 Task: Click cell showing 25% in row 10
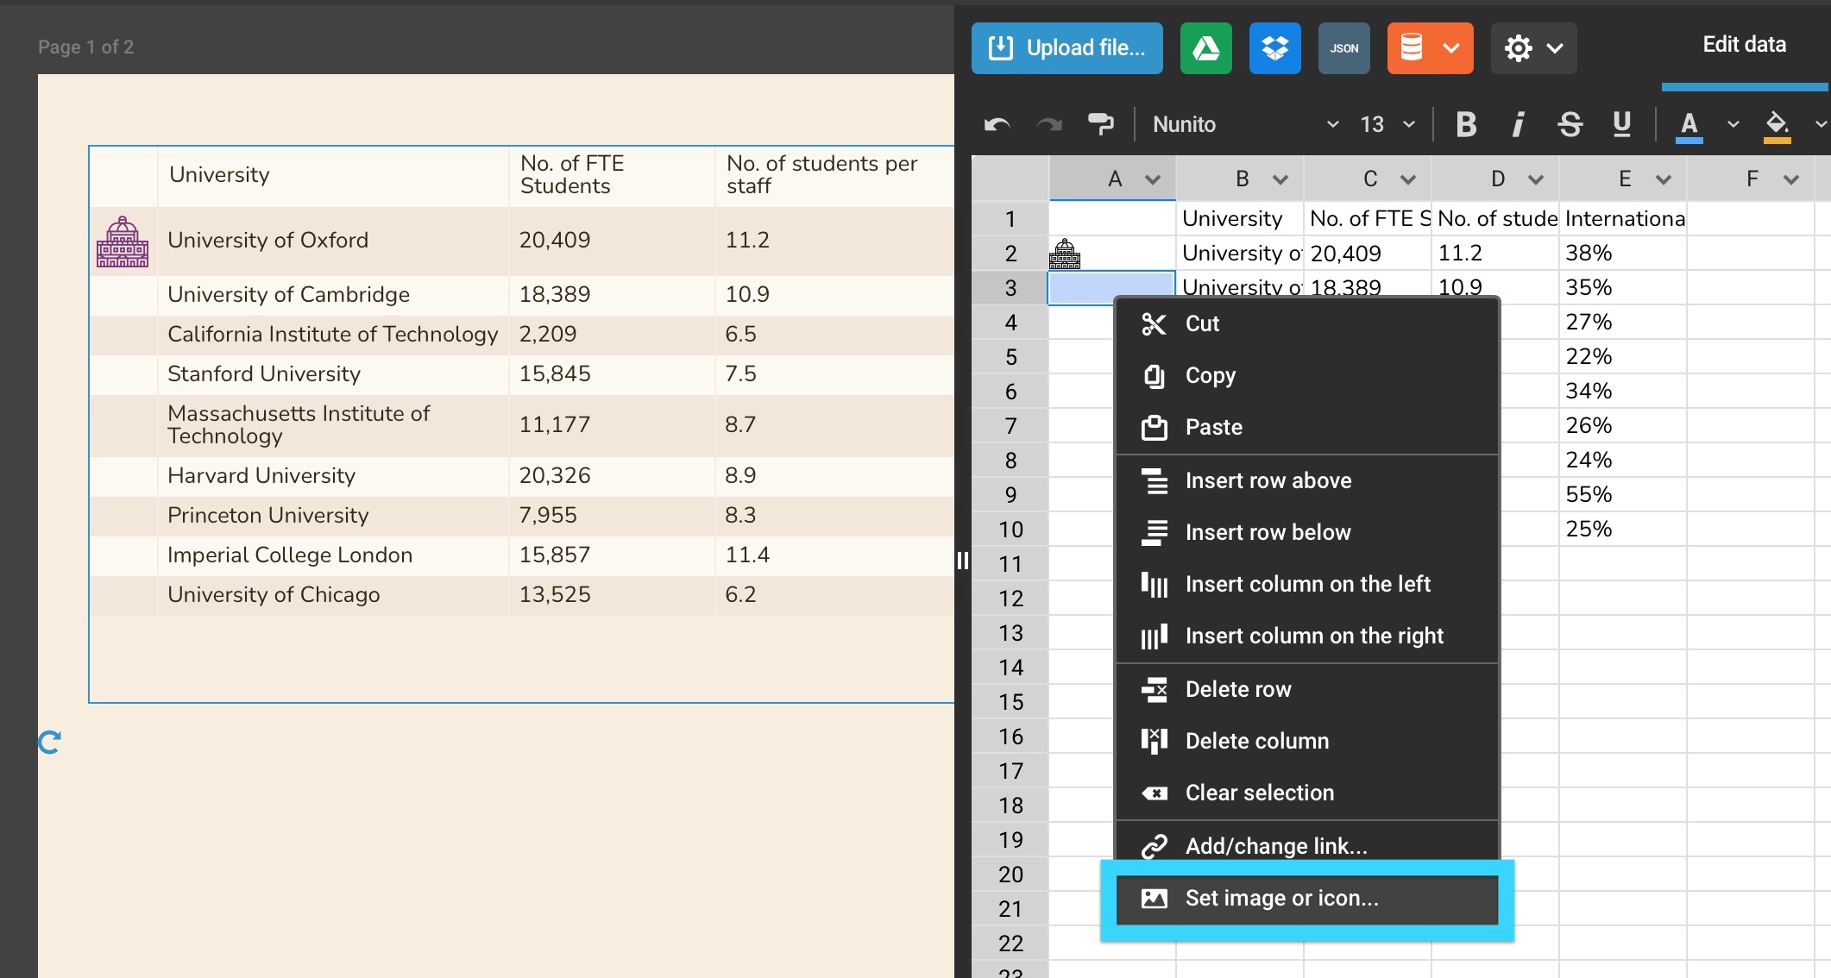coord(1622,530)
